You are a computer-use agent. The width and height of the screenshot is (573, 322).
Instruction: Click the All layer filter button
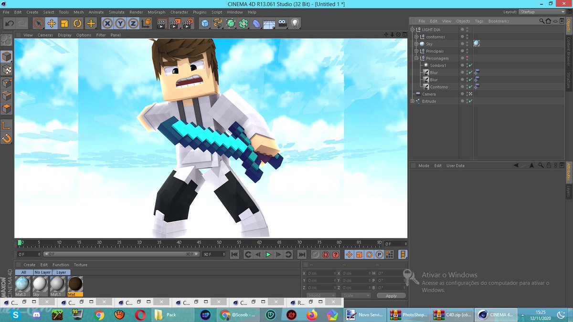pos(23,272)
